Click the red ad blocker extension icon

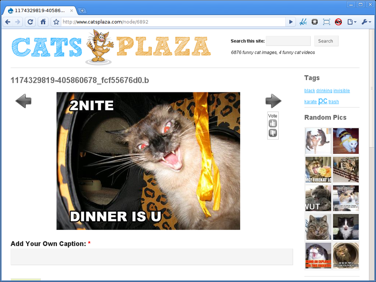[x=338, y=22]
